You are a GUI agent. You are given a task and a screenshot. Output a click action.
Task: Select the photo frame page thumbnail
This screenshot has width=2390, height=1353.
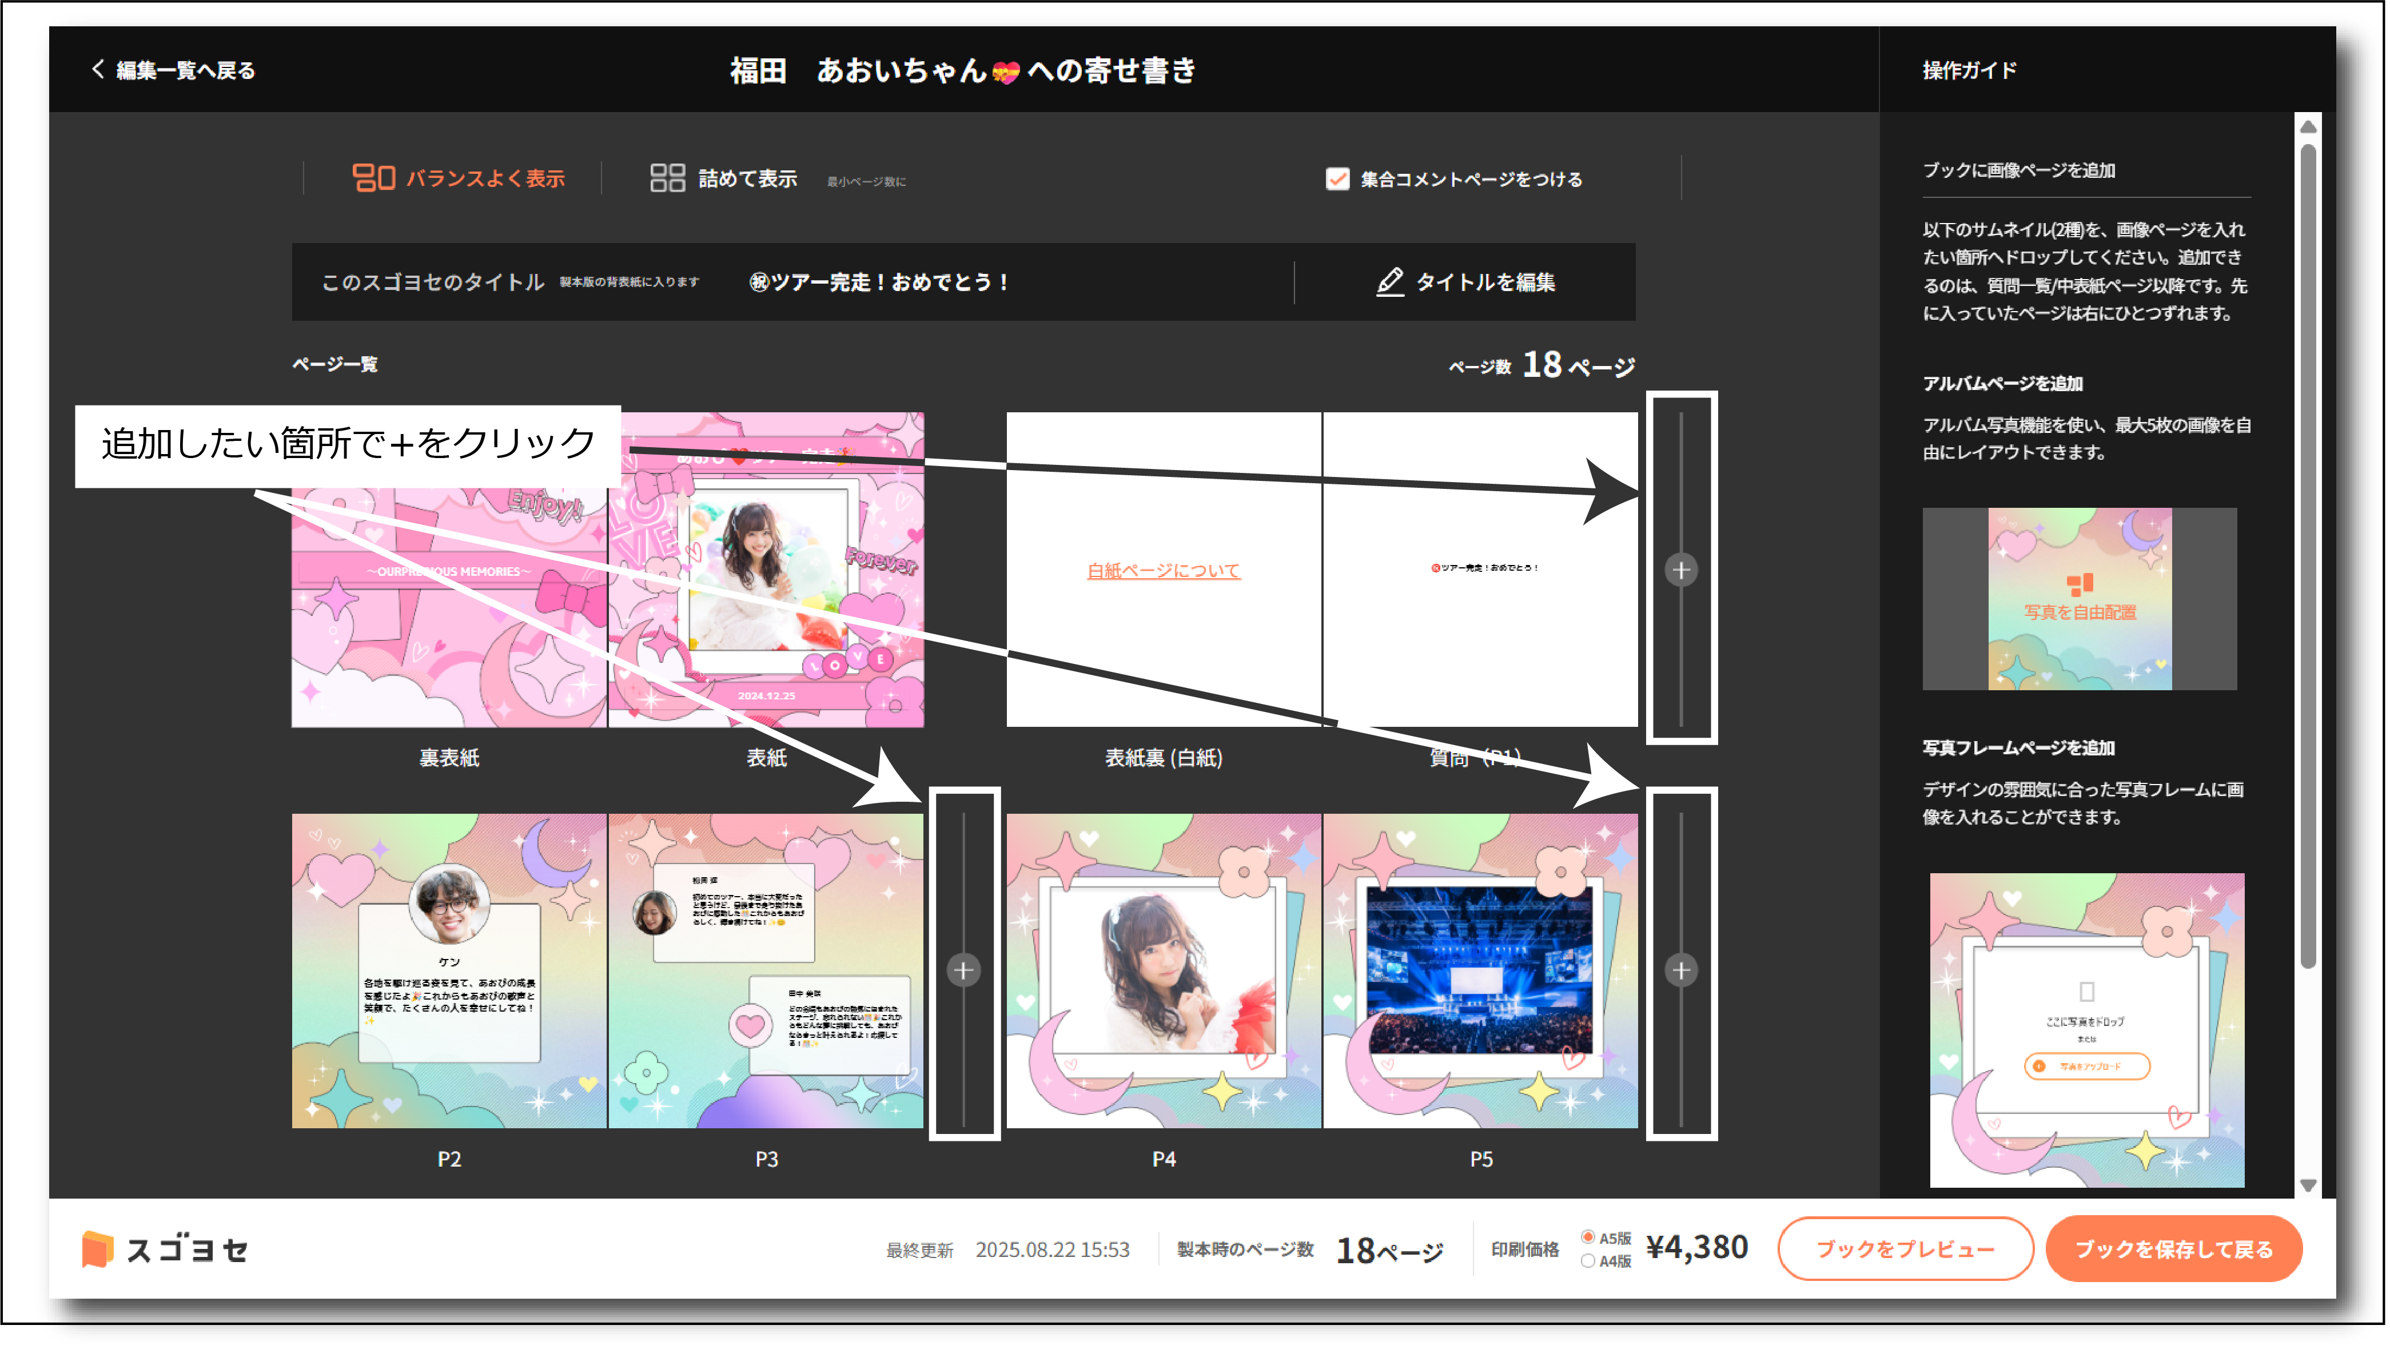click(x=2086, y=1029)
